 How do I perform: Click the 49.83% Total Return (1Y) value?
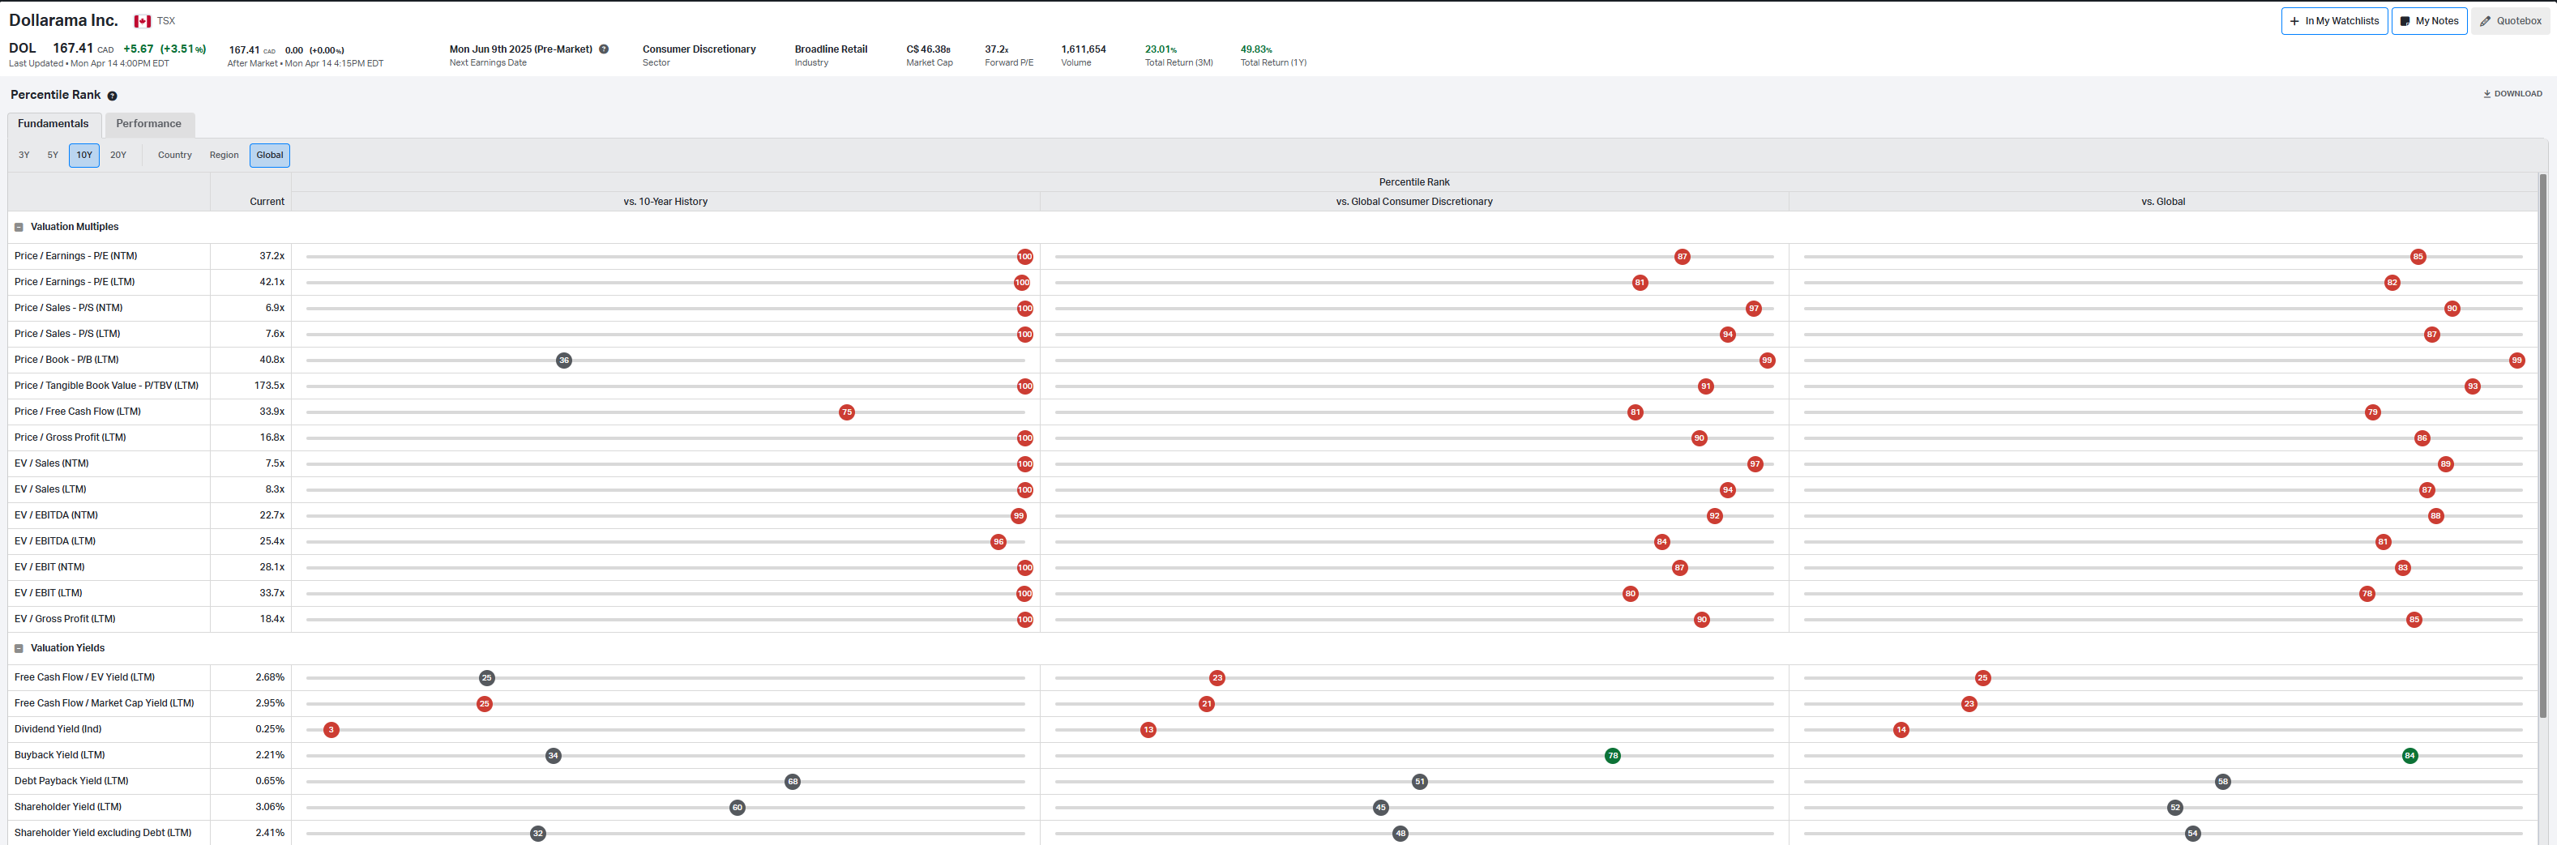(1255, 49)
